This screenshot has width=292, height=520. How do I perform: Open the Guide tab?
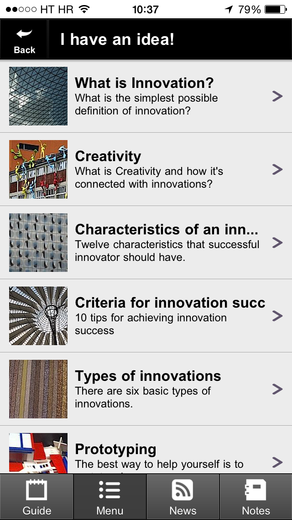36,497
